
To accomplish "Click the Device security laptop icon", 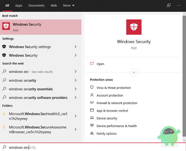I will coord(92,118).
